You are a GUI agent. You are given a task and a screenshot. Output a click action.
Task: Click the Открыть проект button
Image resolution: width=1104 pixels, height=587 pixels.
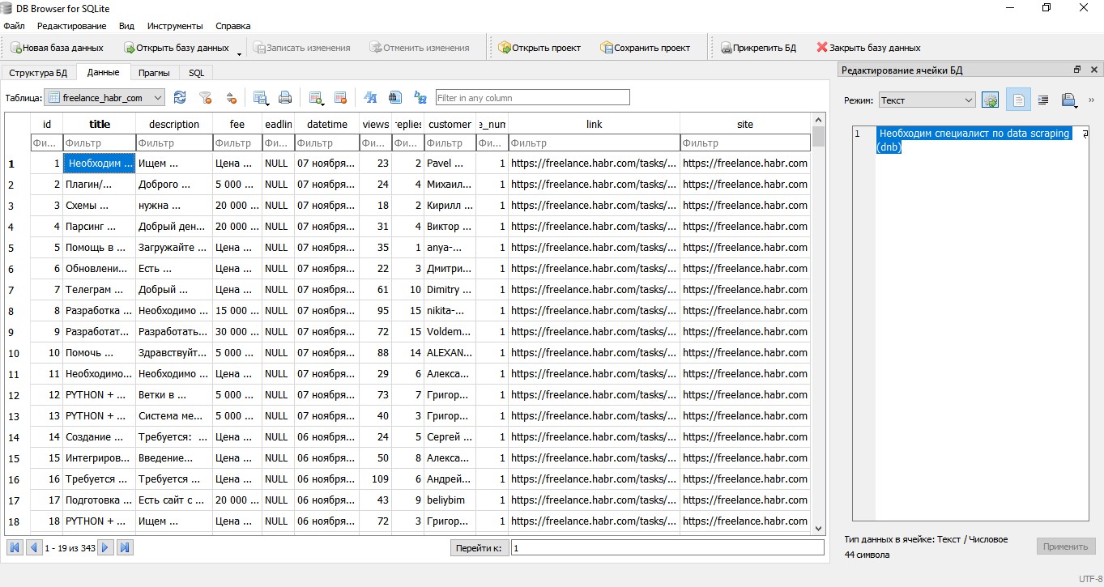tap(539, 48)
